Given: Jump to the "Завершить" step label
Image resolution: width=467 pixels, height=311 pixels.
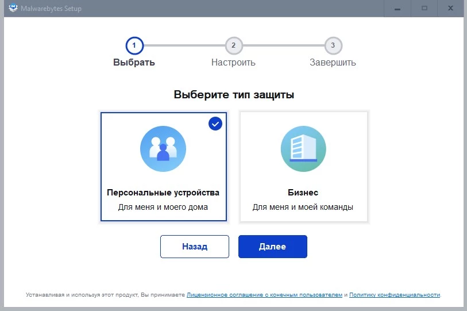Looking at the screenshot, I should coord(333,63).
